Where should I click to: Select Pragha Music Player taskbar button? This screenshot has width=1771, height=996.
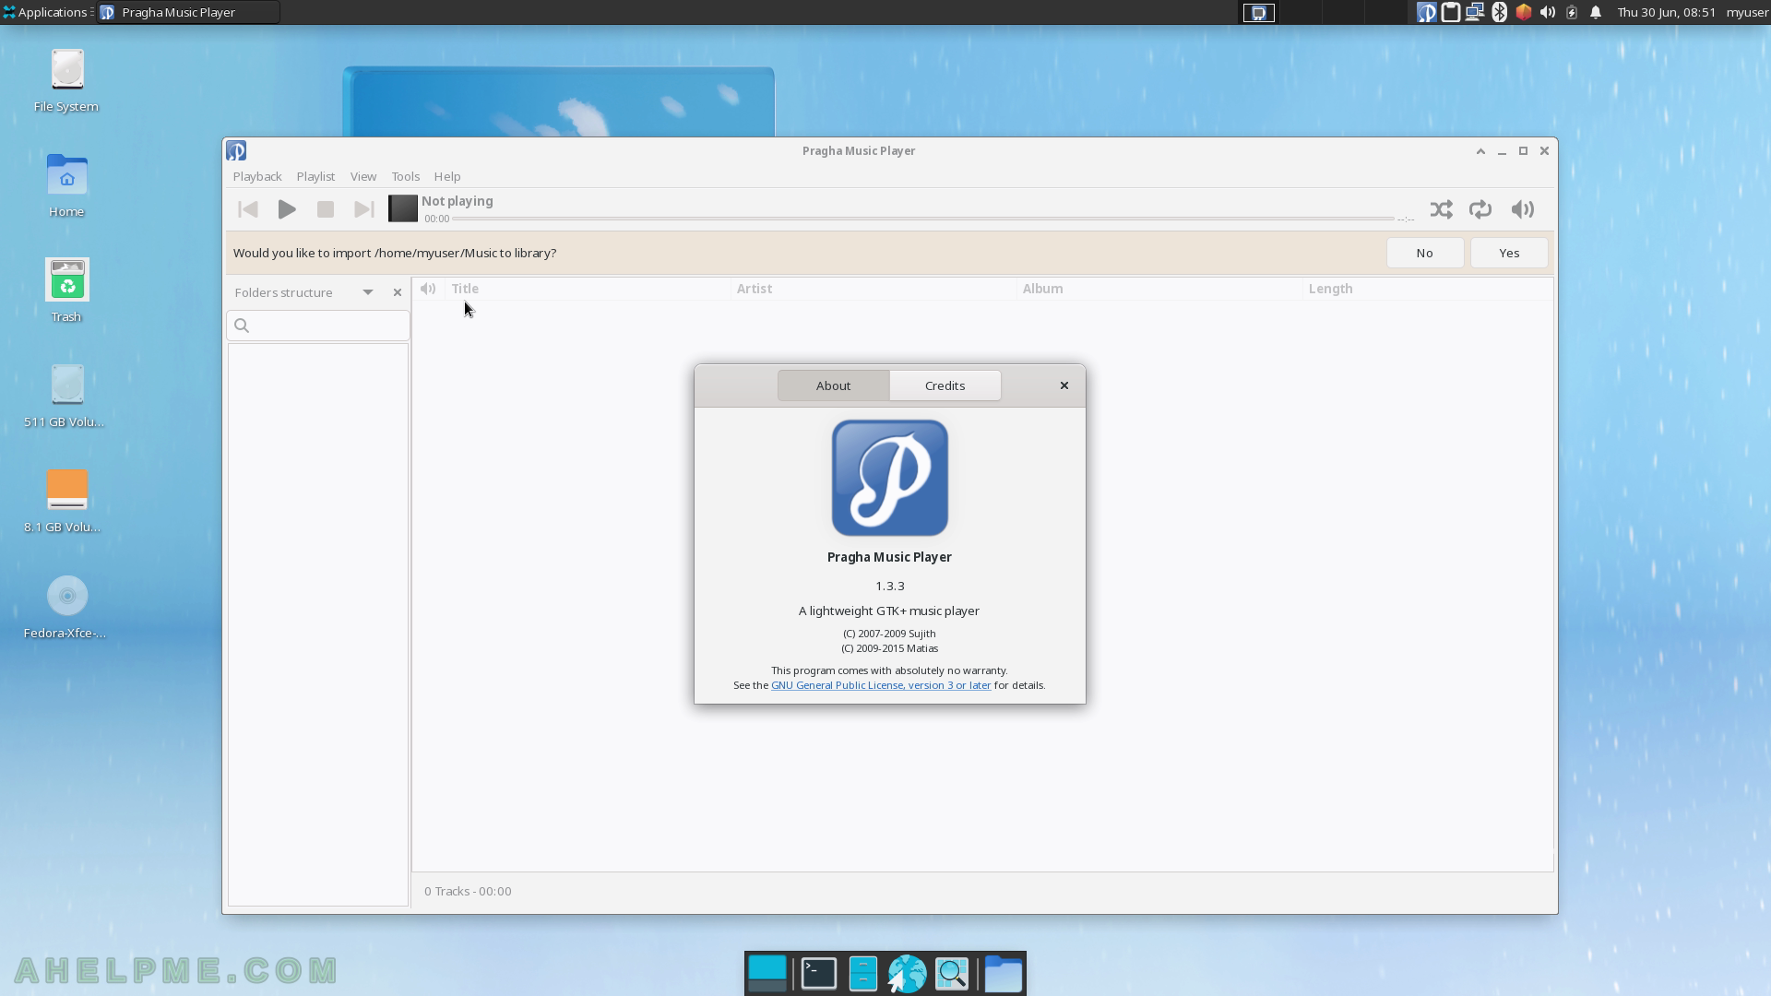coord(188,12)
